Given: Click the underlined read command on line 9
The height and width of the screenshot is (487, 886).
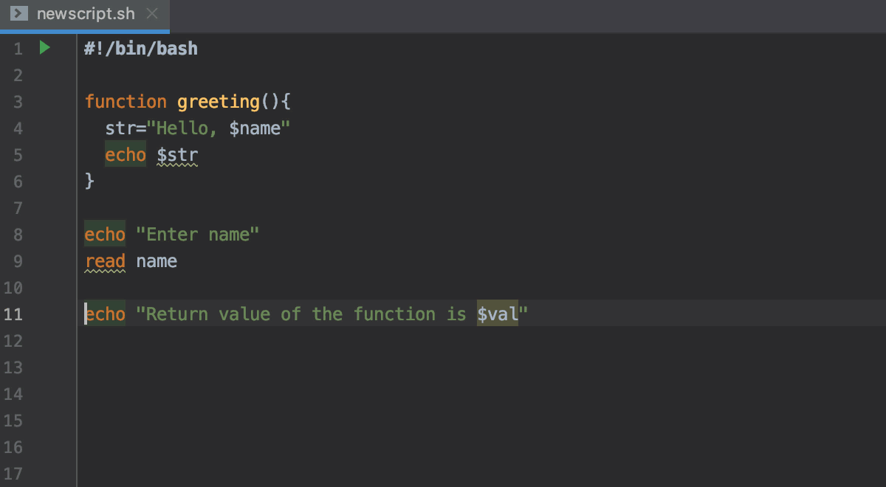Looking at the screenshot, I should 105,260.
